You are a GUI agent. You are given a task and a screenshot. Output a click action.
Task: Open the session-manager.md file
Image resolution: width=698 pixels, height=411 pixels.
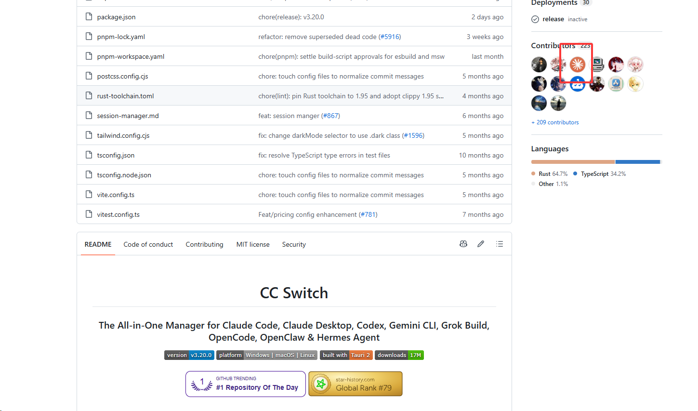[128, 116]
